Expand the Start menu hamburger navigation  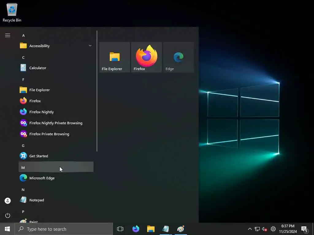click(8, 35)
